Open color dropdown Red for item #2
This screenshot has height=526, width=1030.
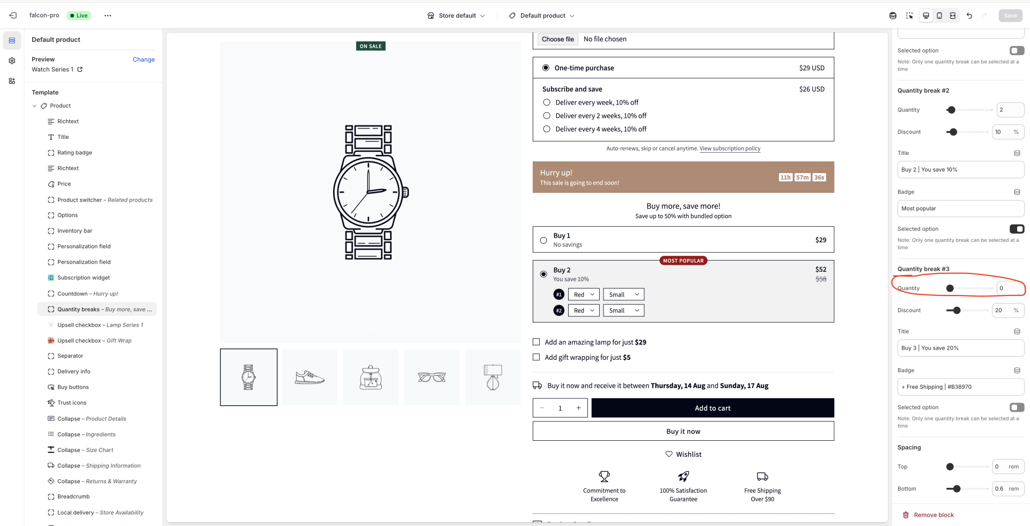pyautogui.click(x=584, y=310)
